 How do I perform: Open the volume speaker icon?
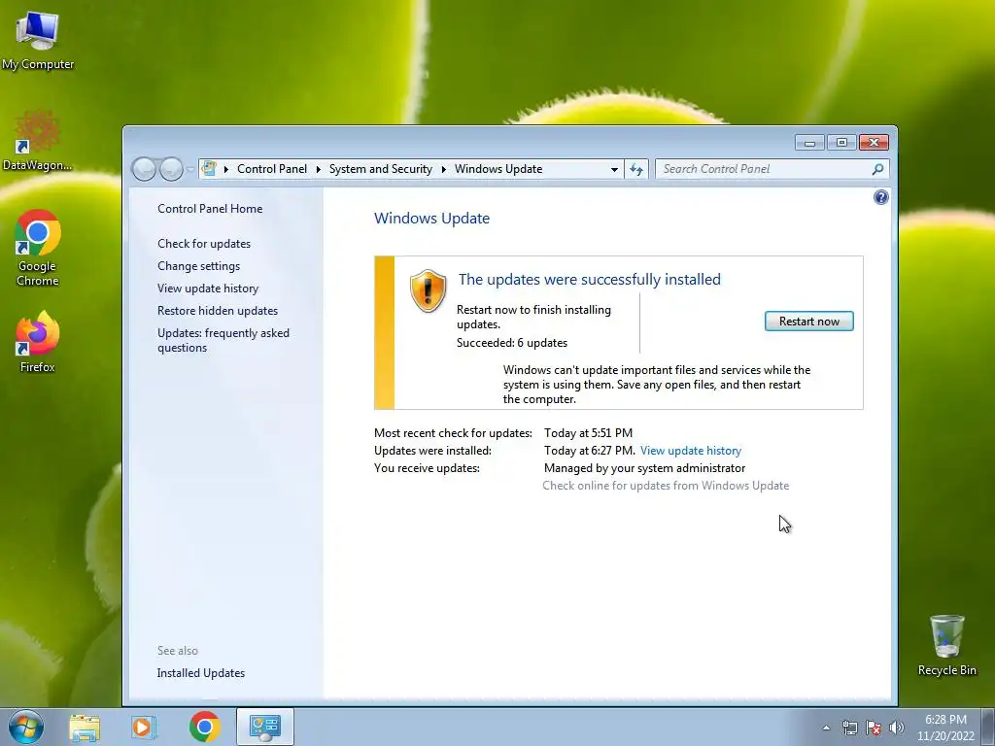click(x=897, y=728)
